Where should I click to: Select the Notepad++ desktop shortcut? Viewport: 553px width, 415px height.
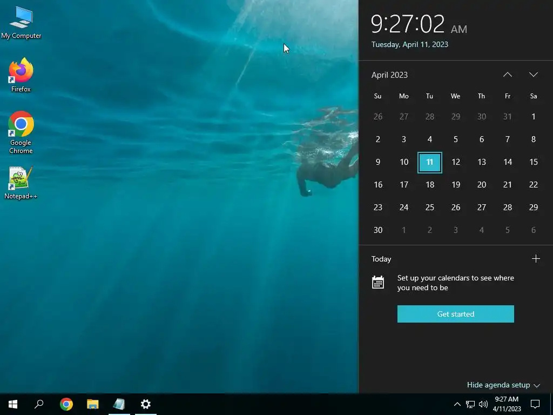[21, 183]
